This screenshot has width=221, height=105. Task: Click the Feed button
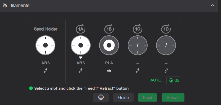coord(148,97)
